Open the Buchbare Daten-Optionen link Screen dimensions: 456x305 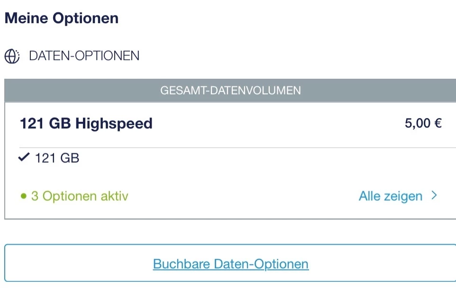point(231,264)
